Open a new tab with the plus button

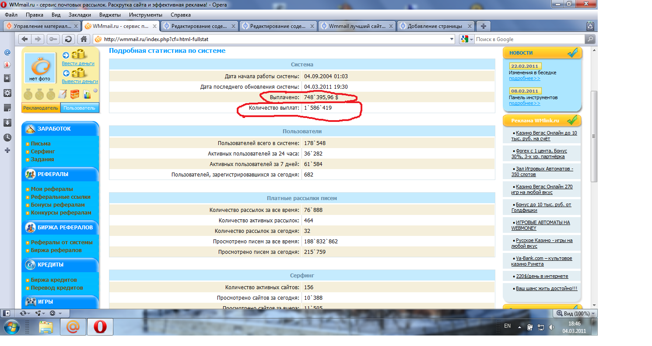pos(484,26)
